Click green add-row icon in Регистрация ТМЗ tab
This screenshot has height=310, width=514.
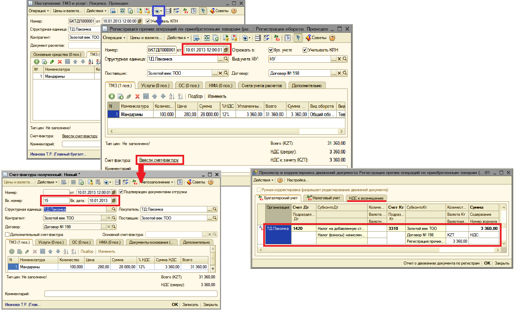tap(112, 96)
